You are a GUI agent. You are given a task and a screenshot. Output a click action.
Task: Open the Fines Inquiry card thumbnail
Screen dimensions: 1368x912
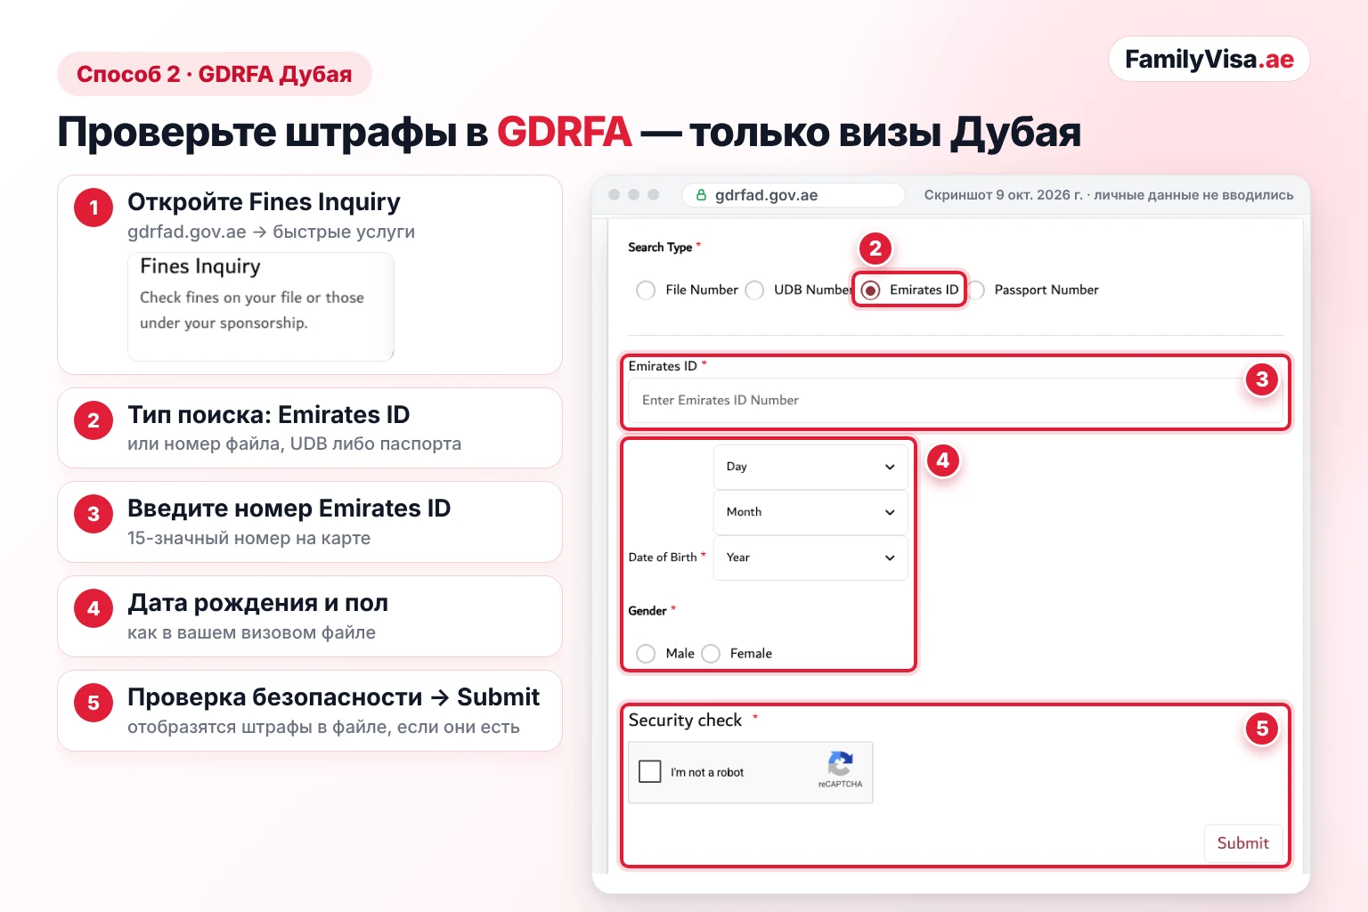tap(261, 306)
